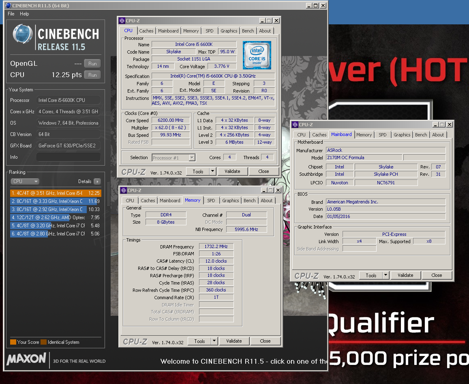Click the LPCIO chip value NCT6791
The image size is (469, 384).
point(386,183)
